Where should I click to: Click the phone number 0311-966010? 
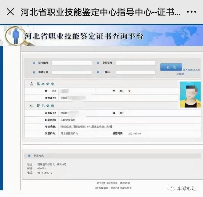[x=45, y=173]
